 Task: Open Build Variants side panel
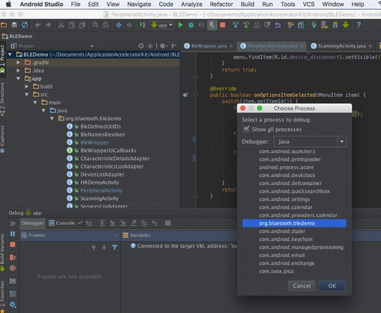(3, 253)
